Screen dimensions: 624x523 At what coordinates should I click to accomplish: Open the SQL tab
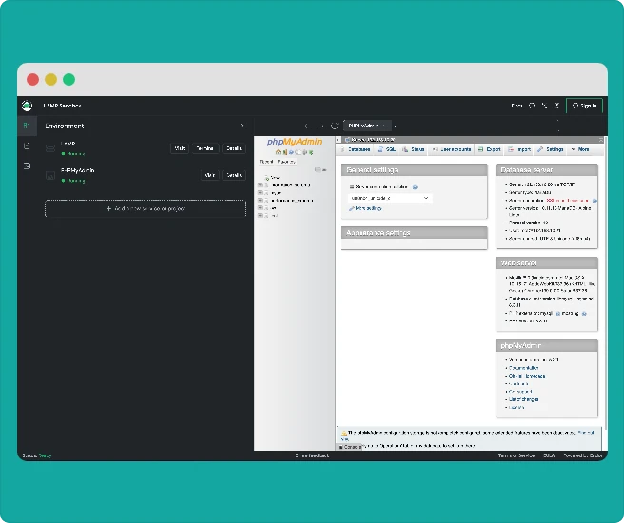387,149
